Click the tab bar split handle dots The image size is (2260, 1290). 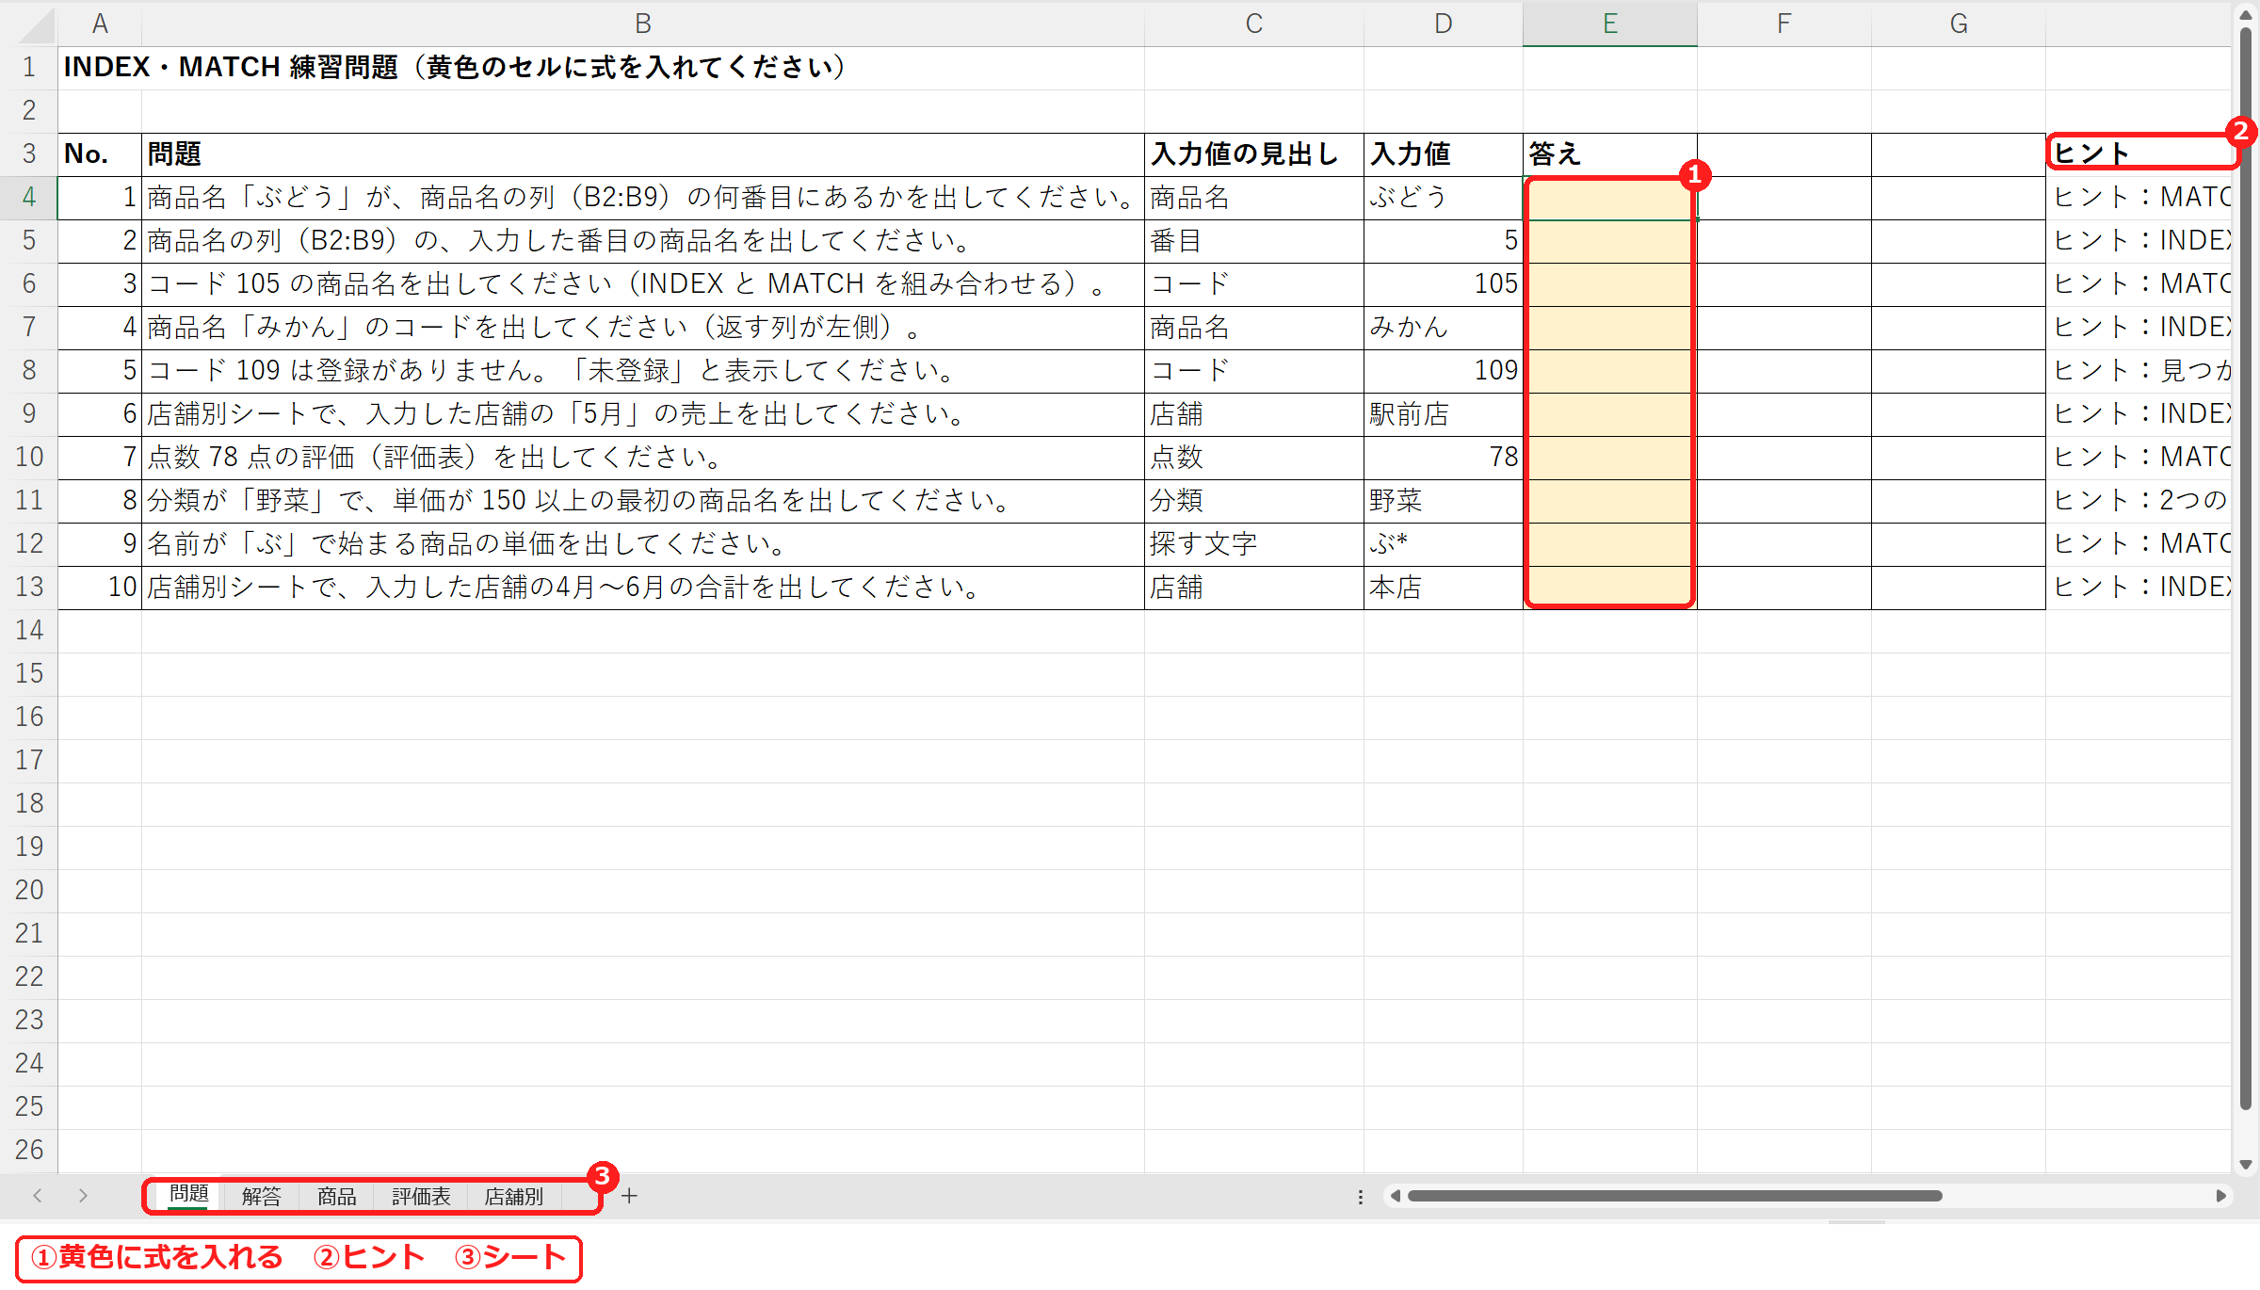(x=1360, y=1196)
